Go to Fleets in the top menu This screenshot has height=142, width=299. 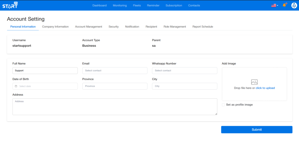(137, 6)
